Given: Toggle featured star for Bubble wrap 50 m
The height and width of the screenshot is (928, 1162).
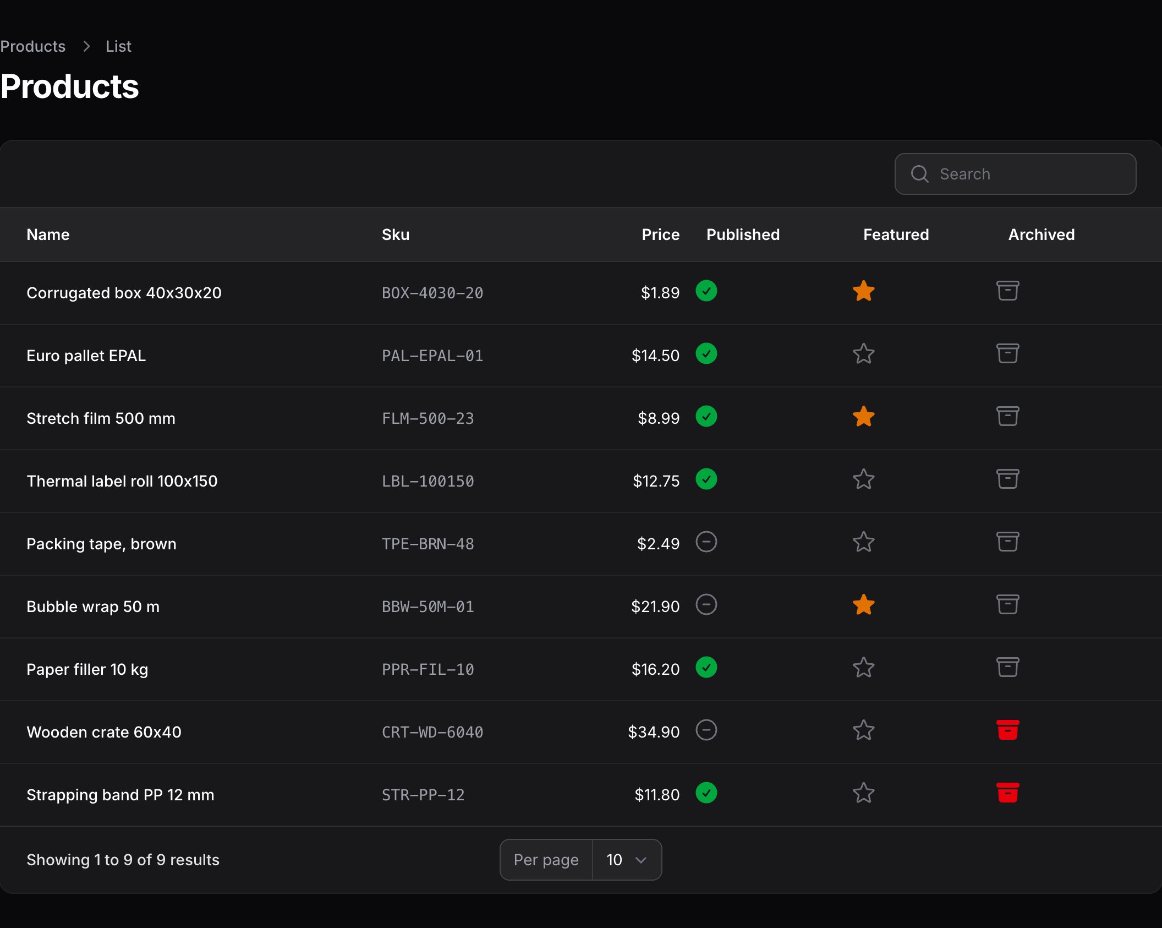Looking at the screenshot, I should (x=863, y=605).
